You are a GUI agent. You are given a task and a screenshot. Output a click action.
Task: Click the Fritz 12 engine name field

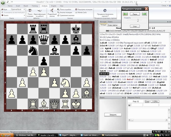tap(136, 101)
